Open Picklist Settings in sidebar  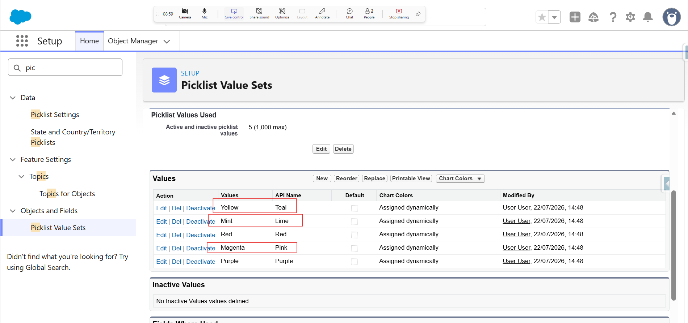[x=55, y=115]
